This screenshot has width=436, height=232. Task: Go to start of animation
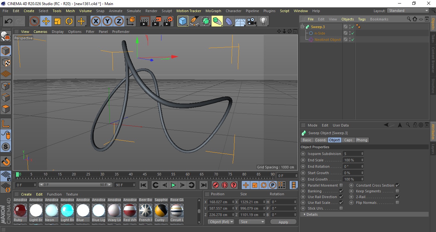[x=144, y=185]
